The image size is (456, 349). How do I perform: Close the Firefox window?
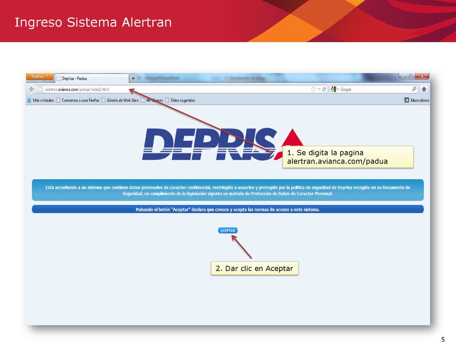pyautogui.click(x=422, y=76)
